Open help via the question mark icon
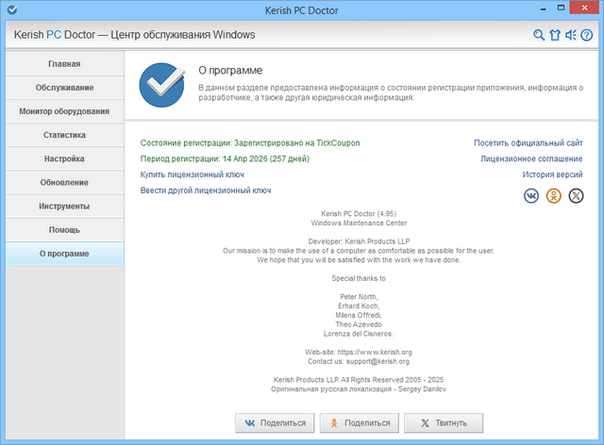 click(x=586, y=36)
